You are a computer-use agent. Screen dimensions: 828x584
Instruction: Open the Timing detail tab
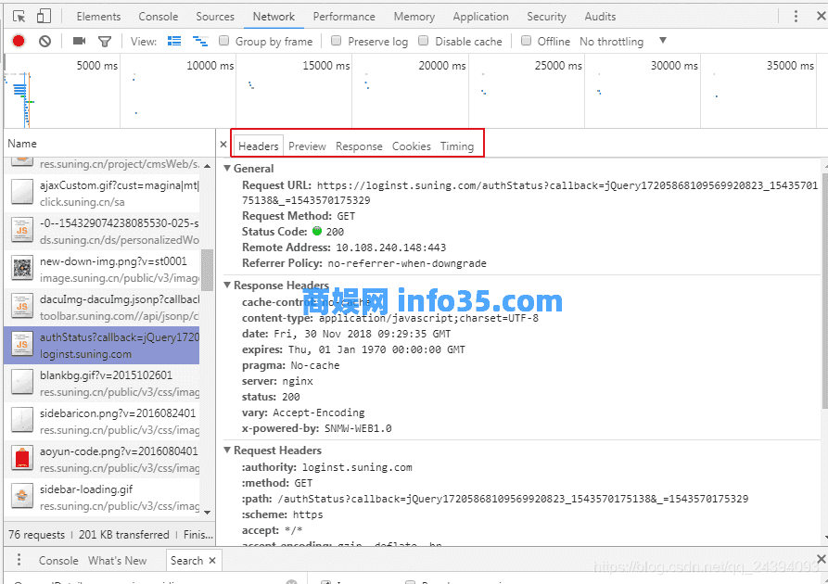[x=457, y=146]
